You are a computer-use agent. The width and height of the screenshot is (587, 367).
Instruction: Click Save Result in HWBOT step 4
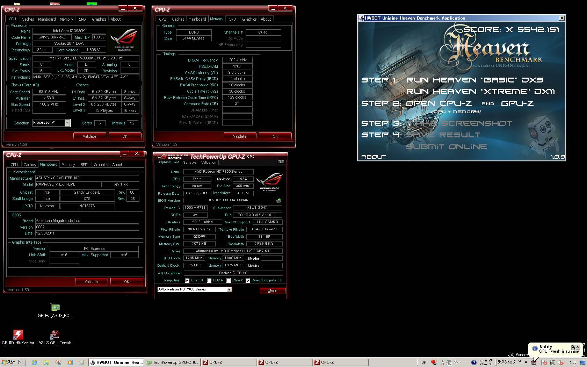(x=443, y=135)
